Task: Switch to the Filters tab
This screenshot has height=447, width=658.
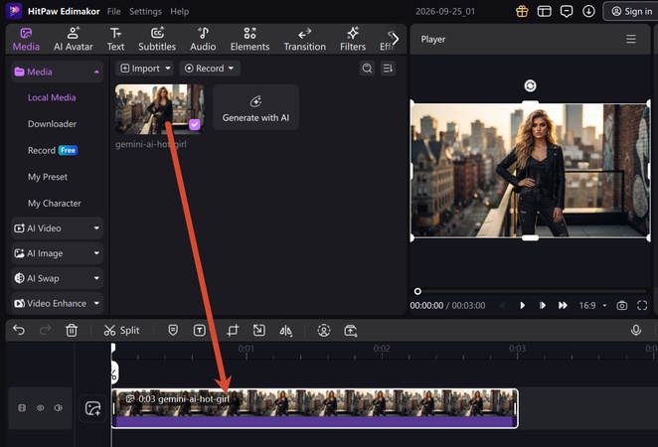Action: [x=353, y=40]
